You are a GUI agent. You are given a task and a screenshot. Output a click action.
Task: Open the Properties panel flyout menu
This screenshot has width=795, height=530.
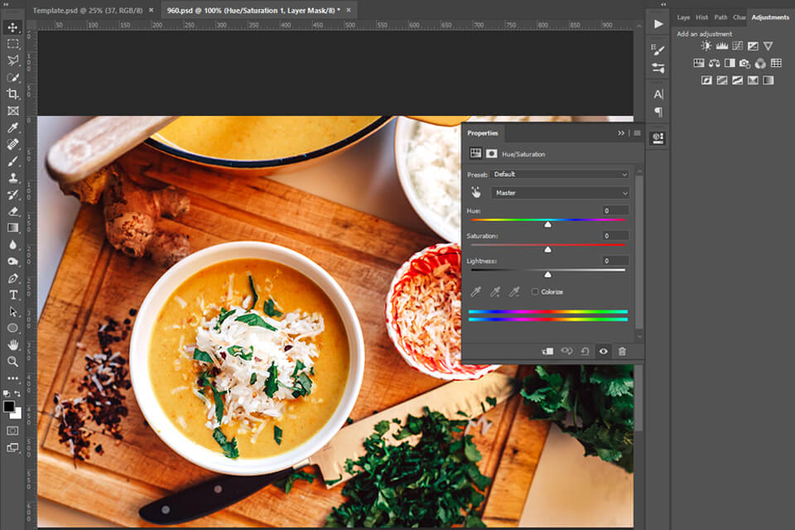[638, 132]
